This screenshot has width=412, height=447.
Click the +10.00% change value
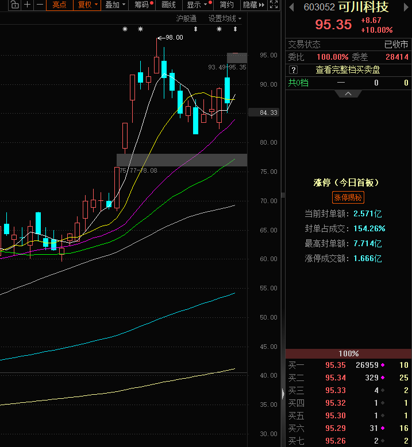click(x=377, y=30)
